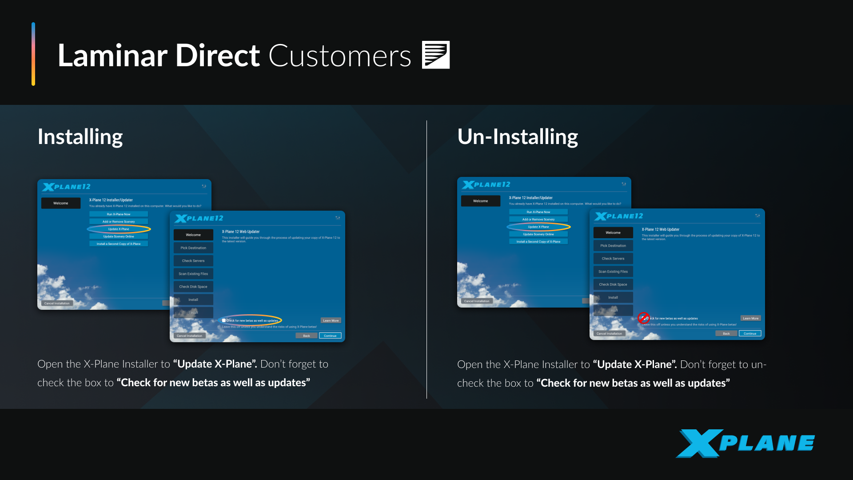This screenshot has width=853, height=480.
Task: Click the Laminar Research logo beside the title
Action: 435,55
